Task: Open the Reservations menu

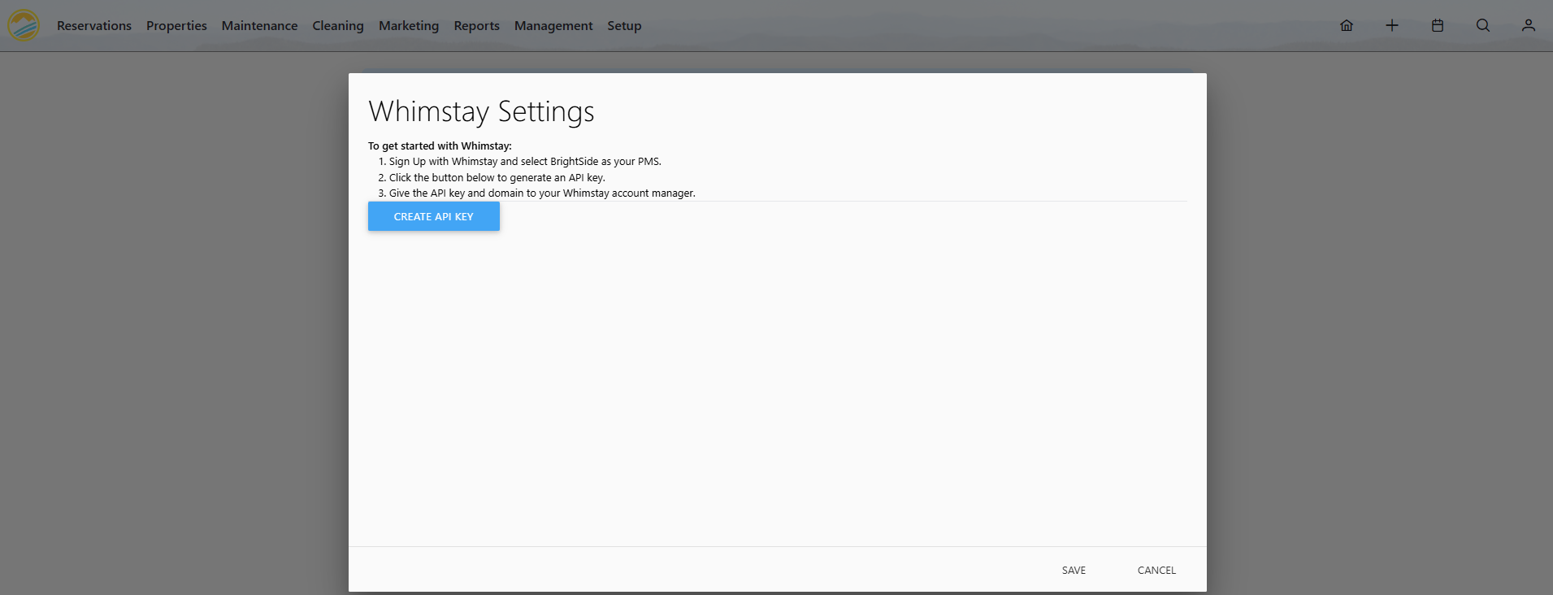Action: pyautogui.click(x=94, y=26)
